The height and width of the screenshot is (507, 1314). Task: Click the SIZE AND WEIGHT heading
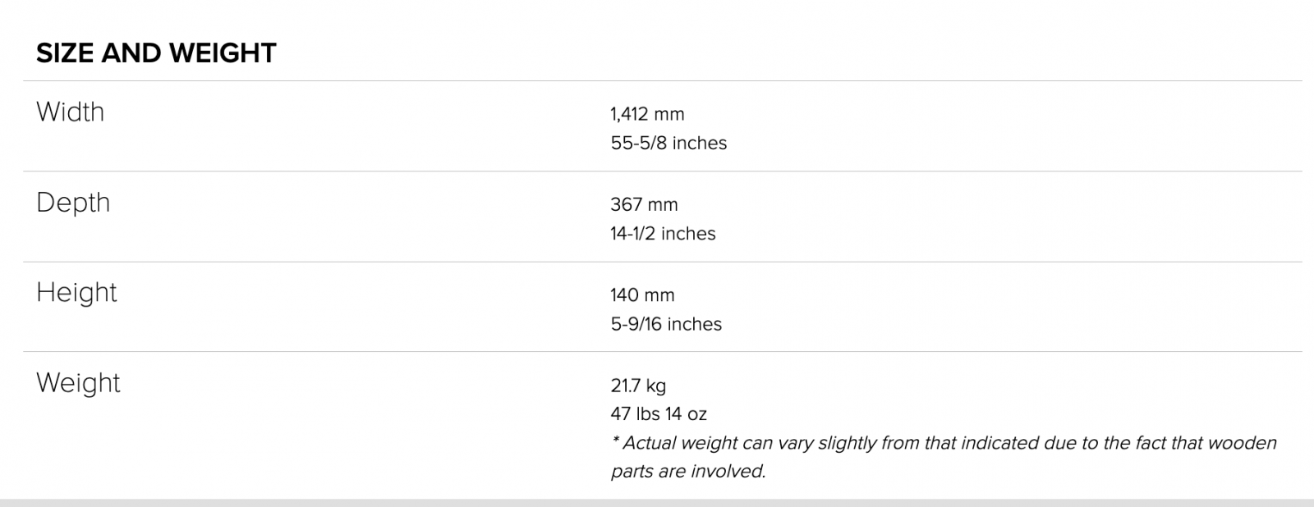[156, 53]
